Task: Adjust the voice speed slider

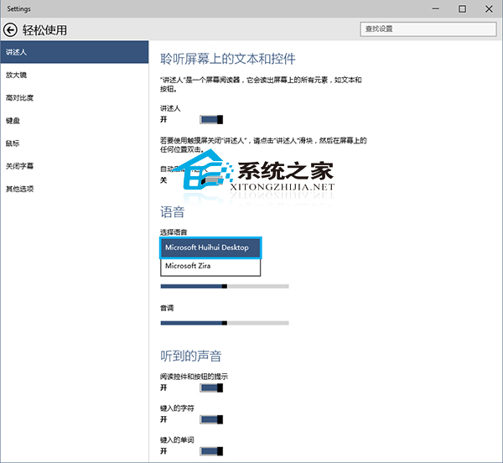Action: 225,286
